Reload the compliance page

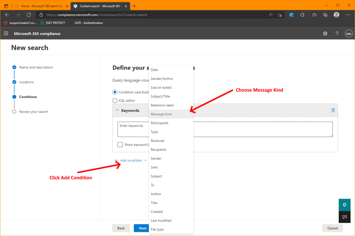29,15
